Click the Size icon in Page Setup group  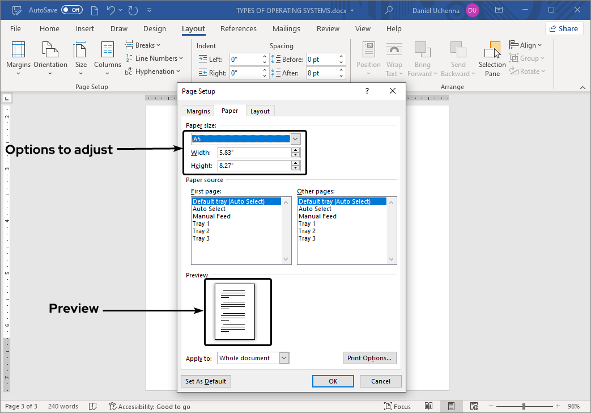coord(81,52)
